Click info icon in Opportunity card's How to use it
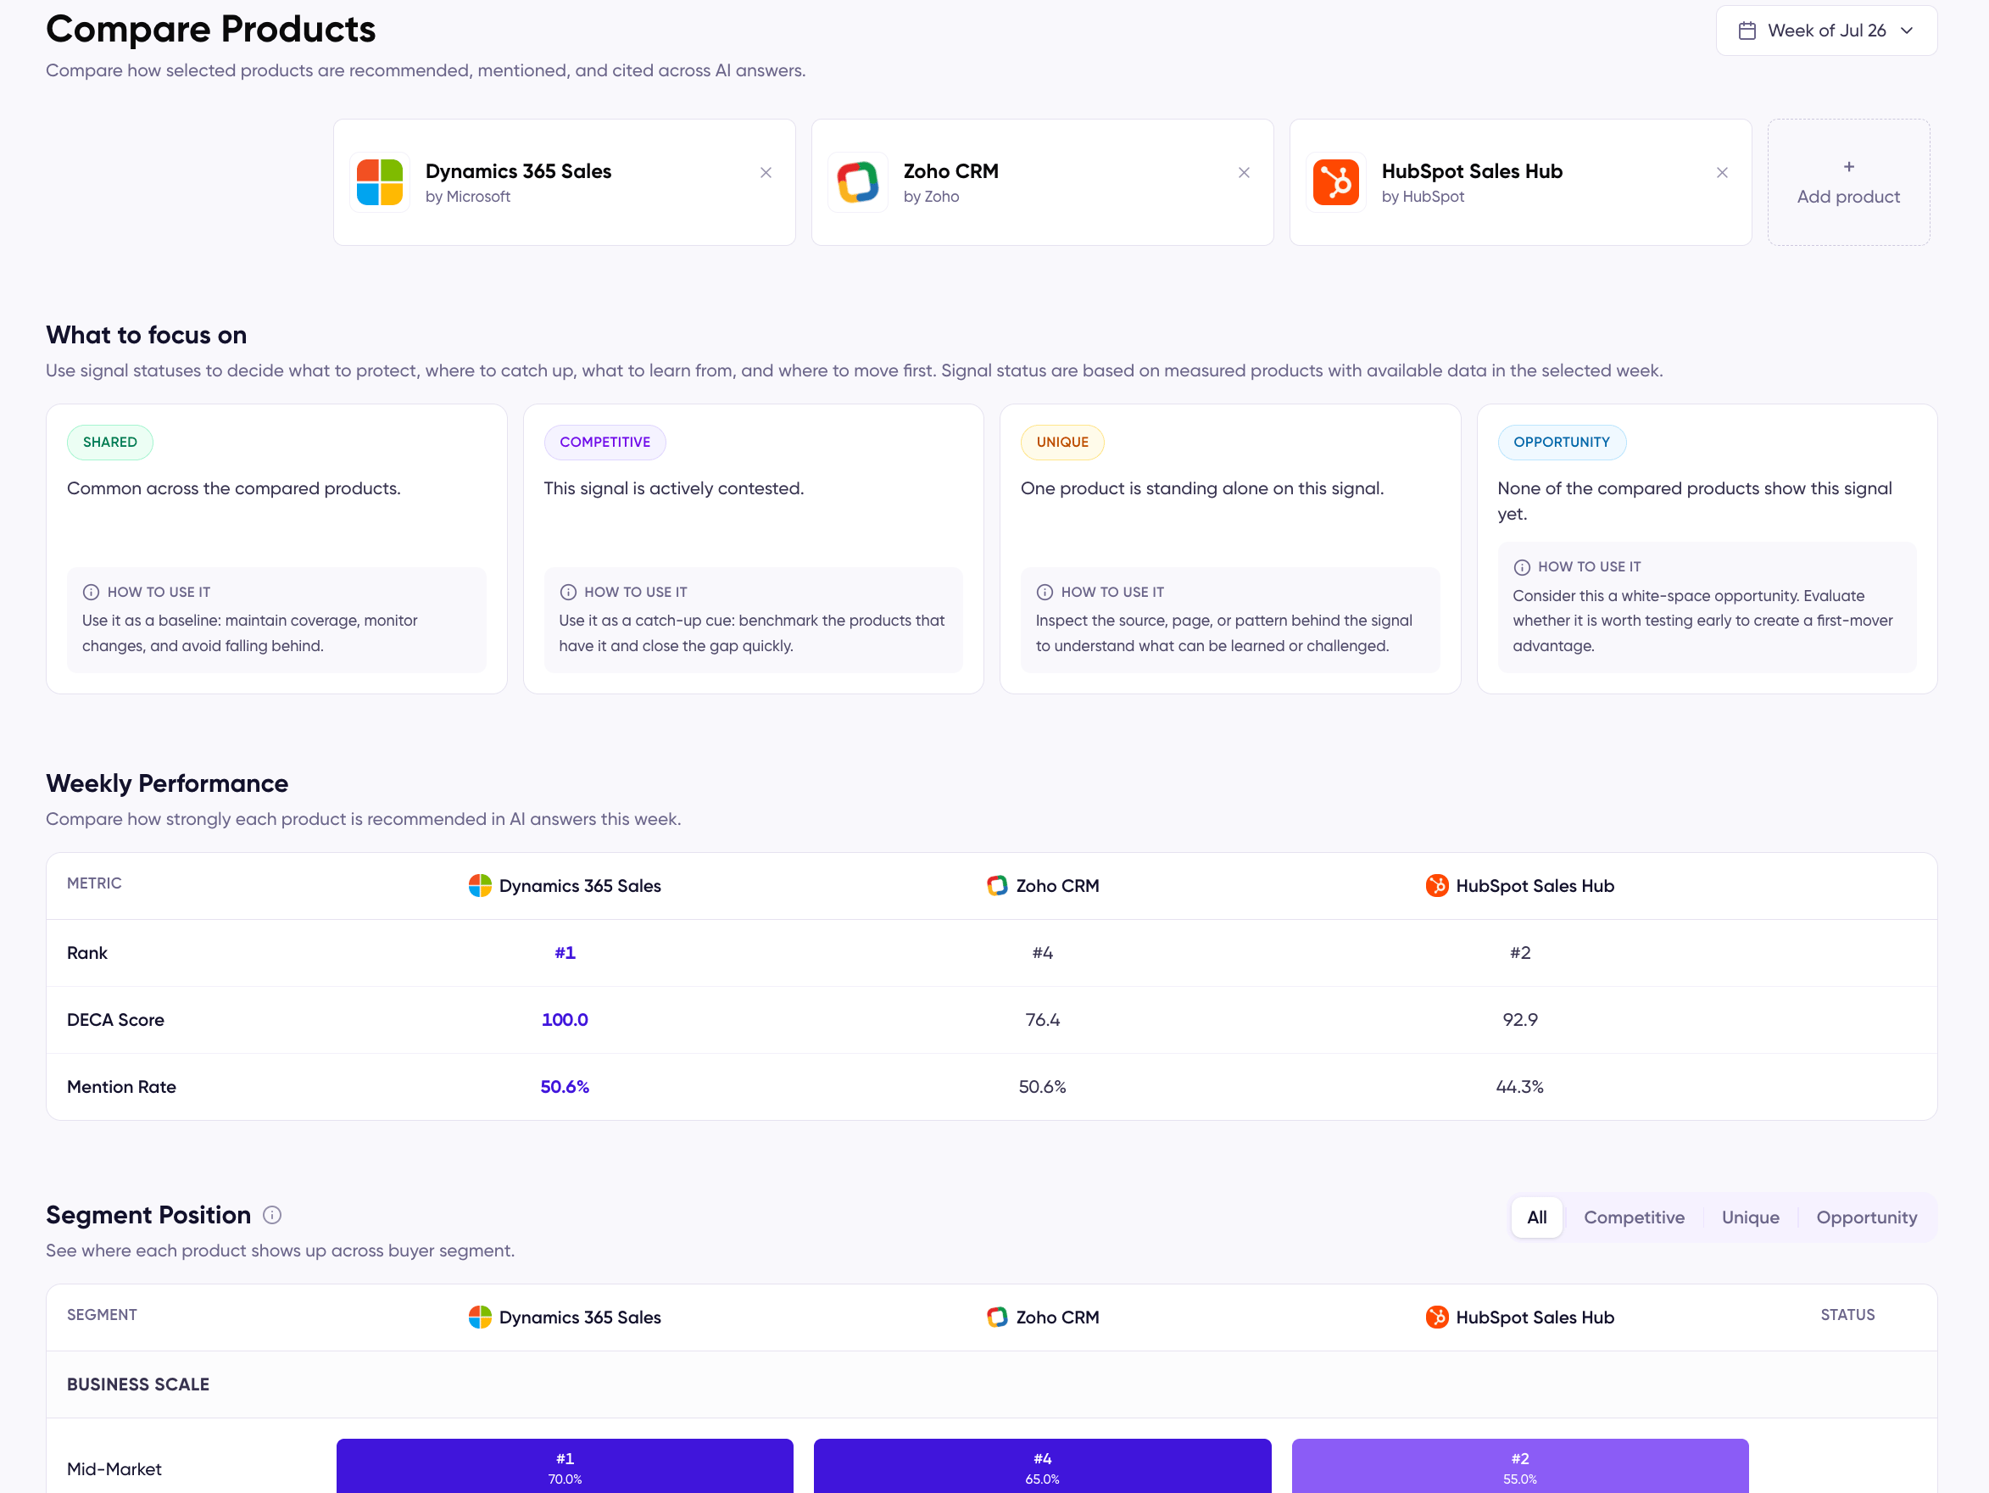Screen dimensions: 1989x1493 [1521, 566]
